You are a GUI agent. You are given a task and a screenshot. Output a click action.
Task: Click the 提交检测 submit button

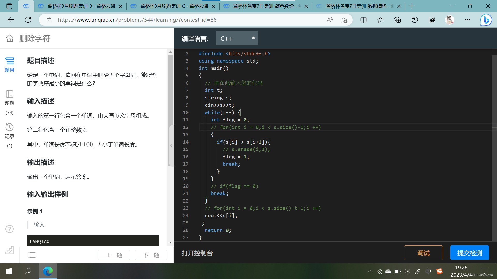click(x=470, y=253)
